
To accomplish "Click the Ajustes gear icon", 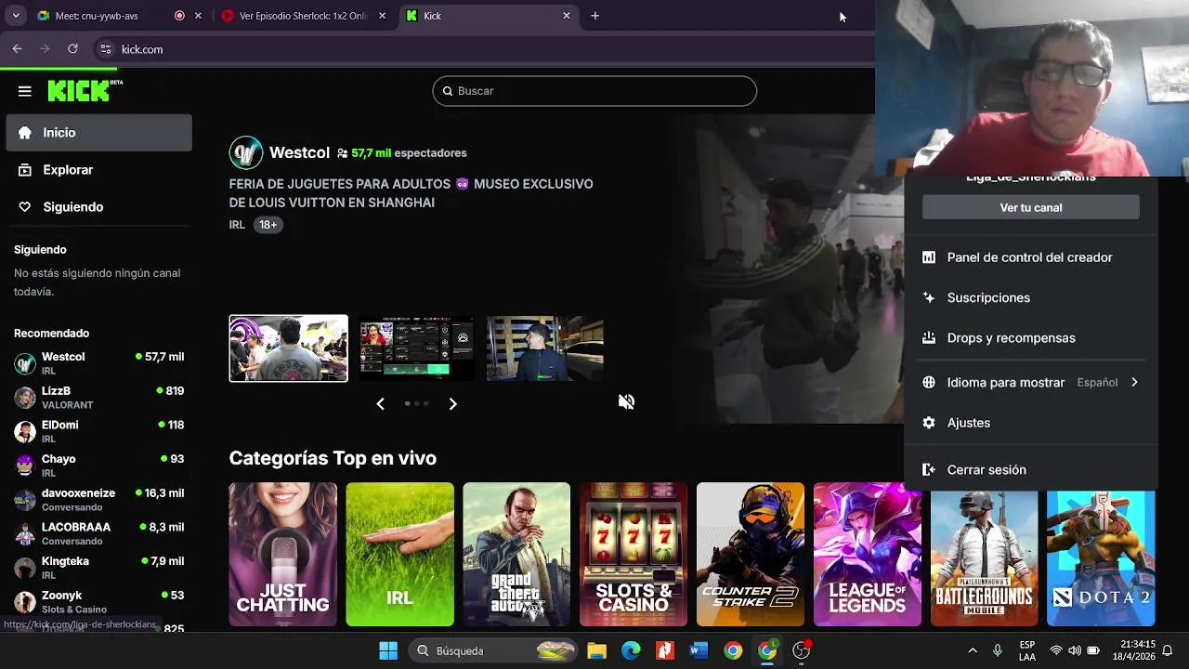I will [929, 423].
